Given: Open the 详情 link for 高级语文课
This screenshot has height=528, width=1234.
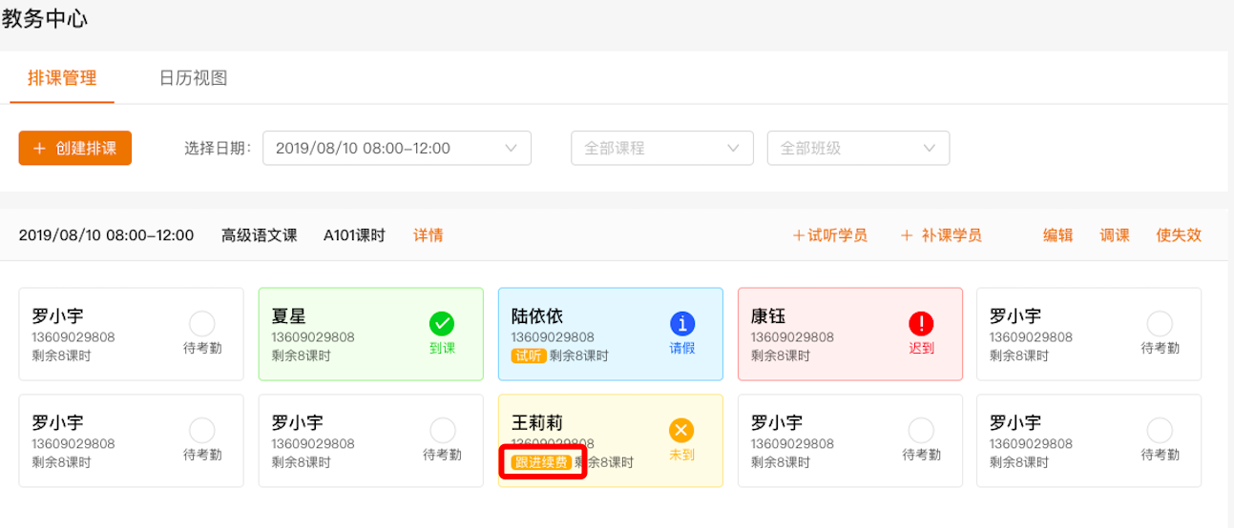Looking at the screenshot, I should [x=428, y=235].
